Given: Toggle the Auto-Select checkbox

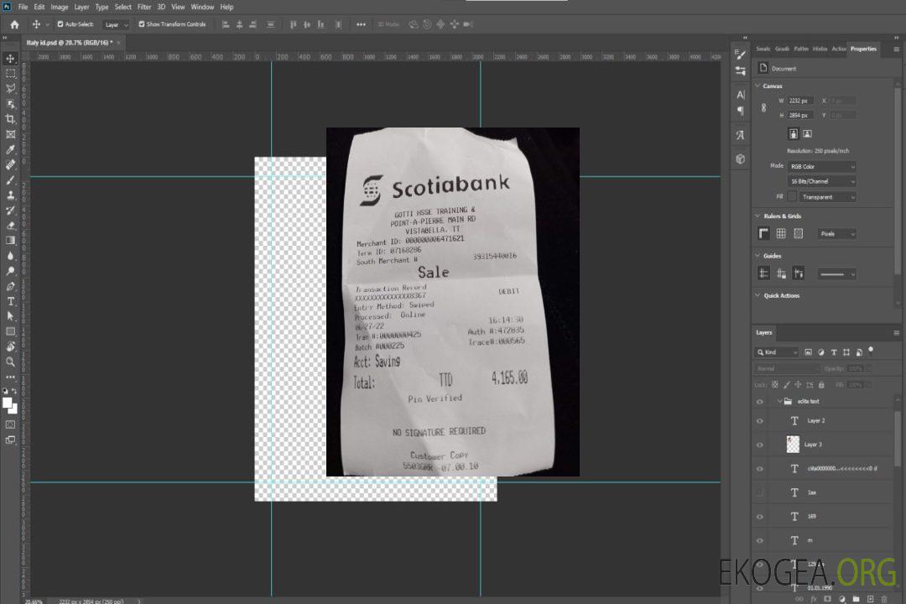Looking at the screenshot, I should pos(60,24).
